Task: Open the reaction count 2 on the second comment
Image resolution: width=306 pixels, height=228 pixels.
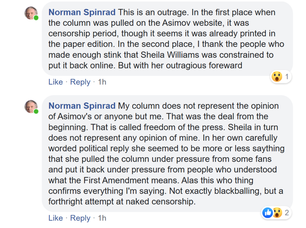Action: click(x=287, y=212)
